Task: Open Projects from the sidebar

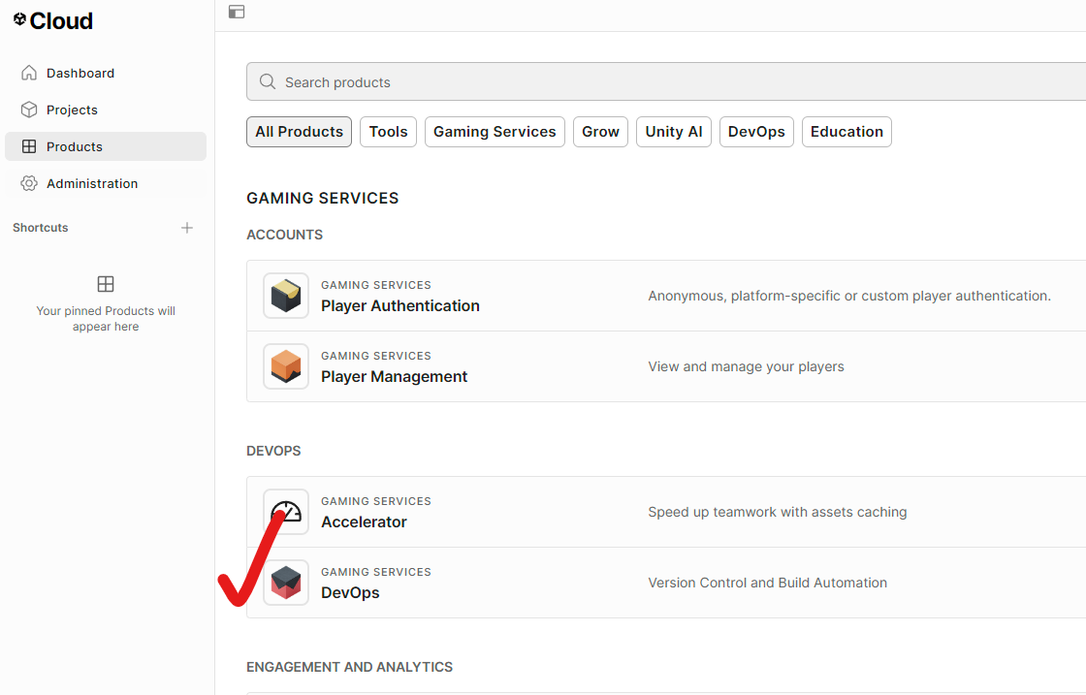Action: click(106, 110)
